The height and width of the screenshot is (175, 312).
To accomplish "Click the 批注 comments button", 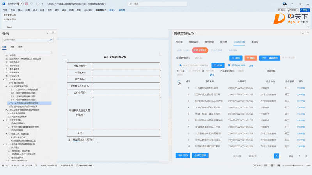I will point(282,10).
